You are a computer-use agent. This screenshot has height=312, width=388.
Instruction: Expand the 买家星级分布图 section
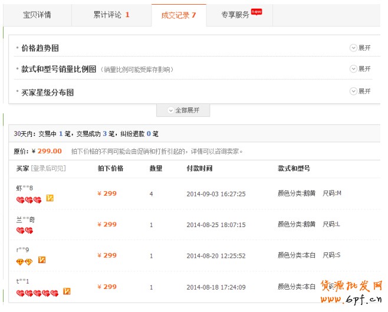click(x=360, y=91)
